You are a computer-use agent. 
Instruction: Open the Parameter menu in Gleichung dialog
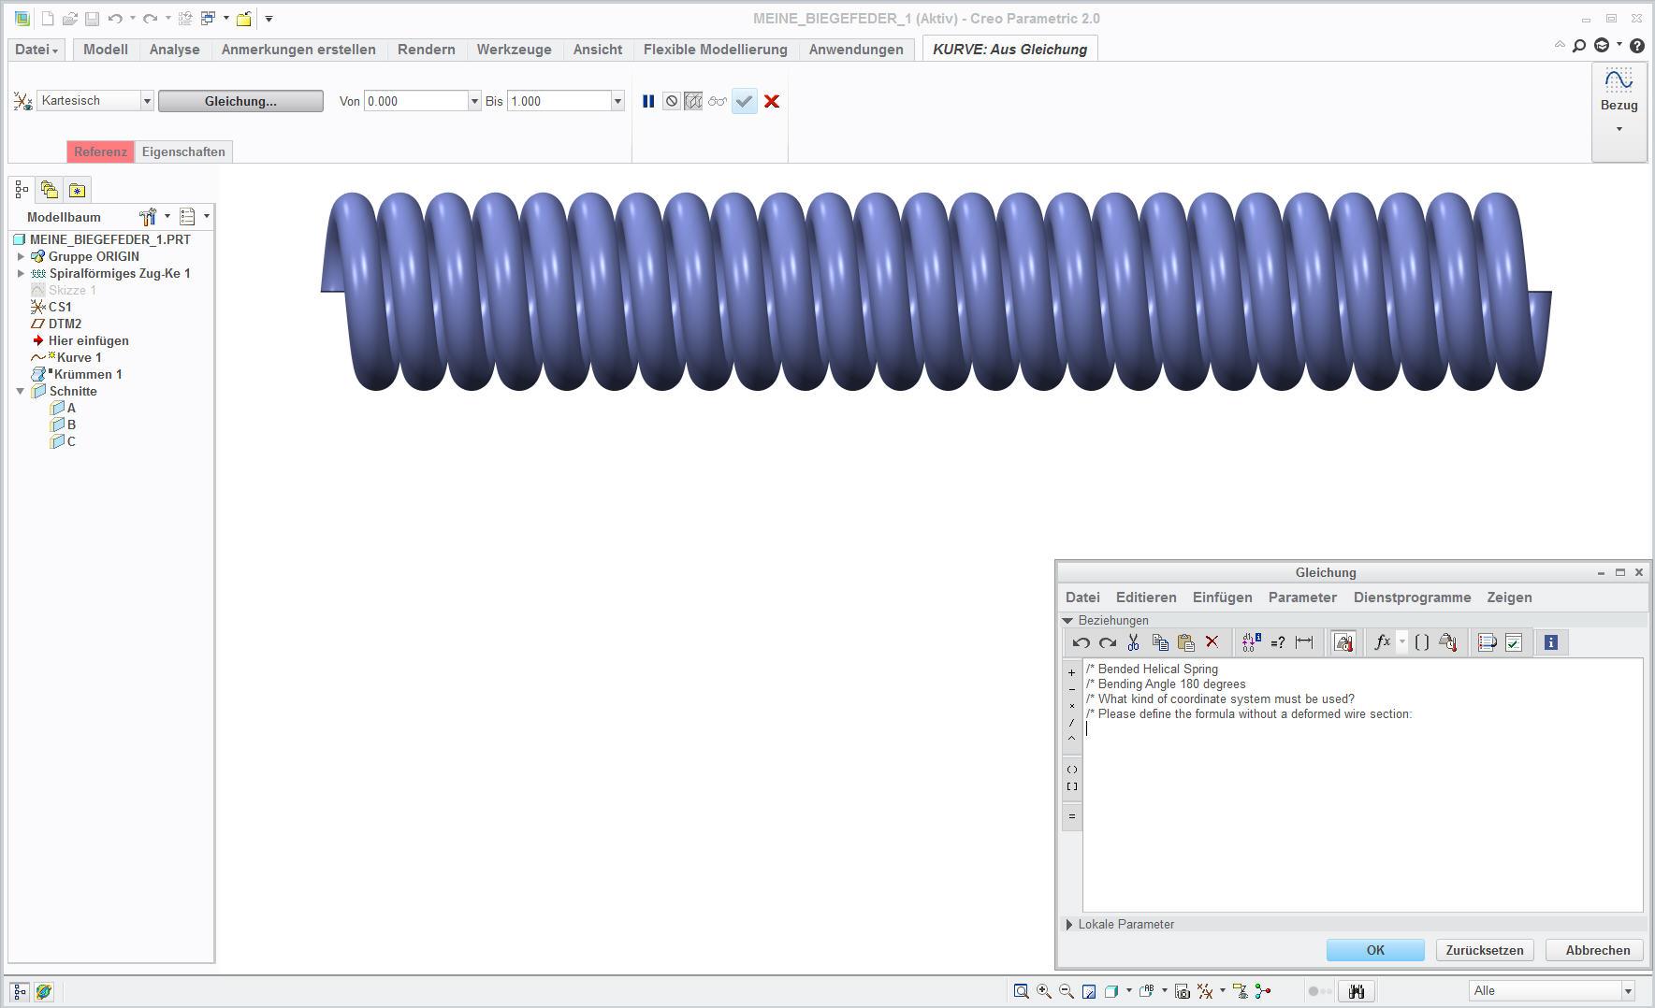coord(1302,598)
